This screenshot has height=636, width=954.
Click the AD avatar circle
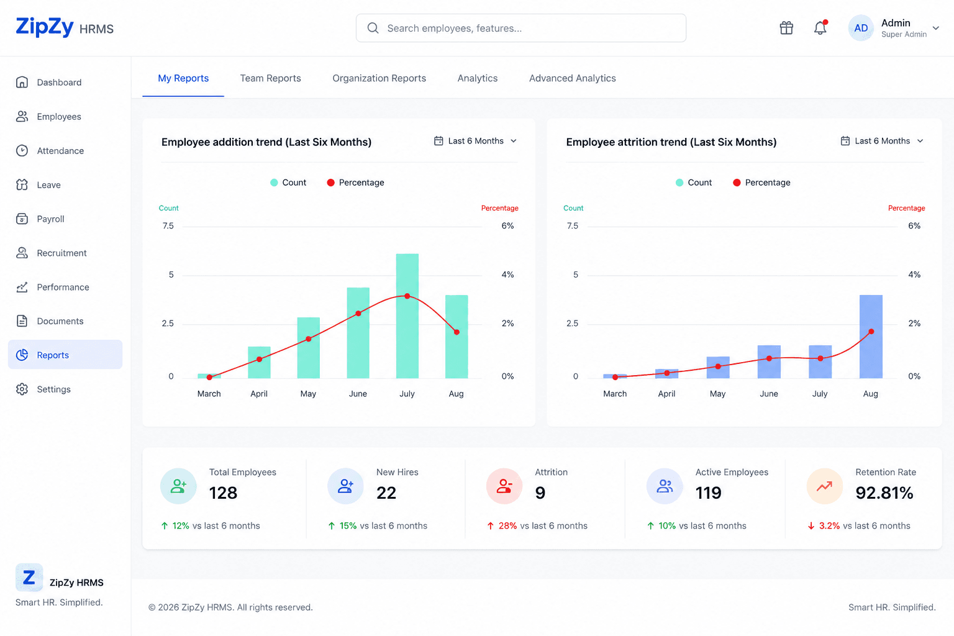point(861,28)
